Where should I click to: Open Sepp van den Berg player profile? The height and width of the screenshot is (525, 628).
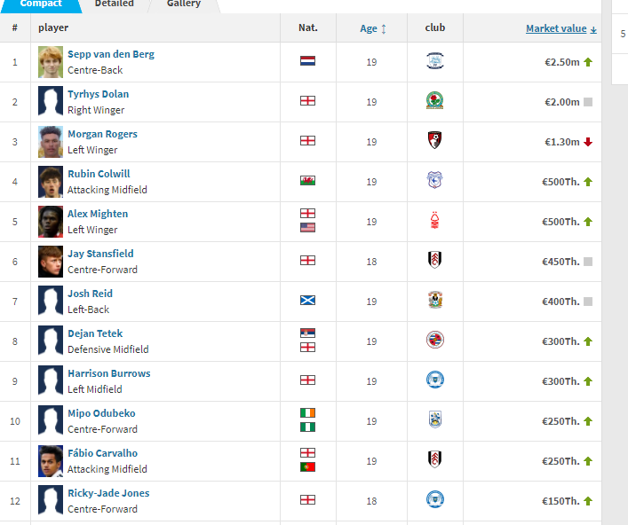(x=111, y=54)
